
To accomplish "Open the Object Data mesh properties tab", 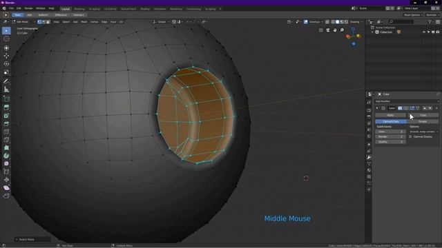I will 369,164.
